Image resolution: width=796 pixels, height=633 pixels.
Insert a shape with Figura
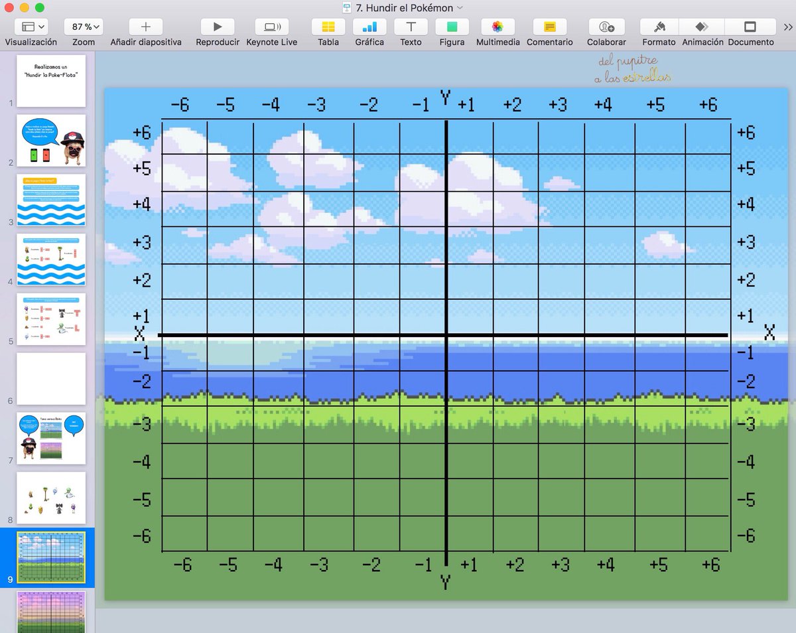452,27
